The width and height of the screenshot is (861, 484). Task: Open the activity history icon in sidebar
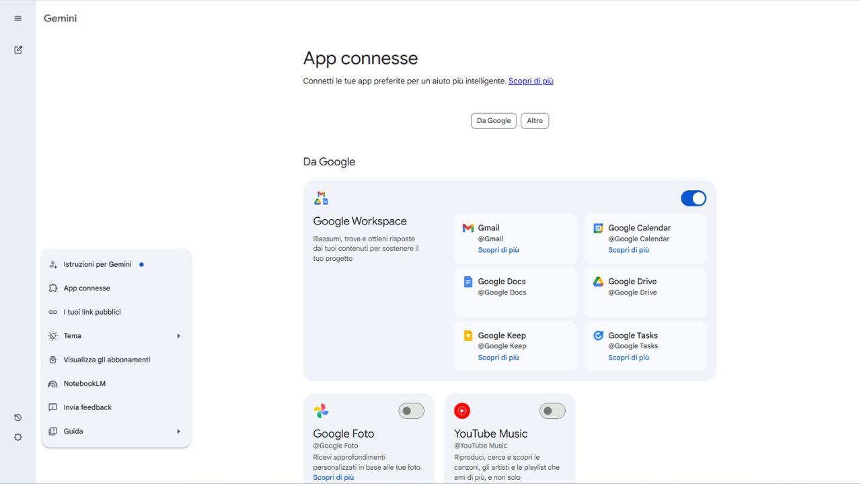click(x=18, y=417)
